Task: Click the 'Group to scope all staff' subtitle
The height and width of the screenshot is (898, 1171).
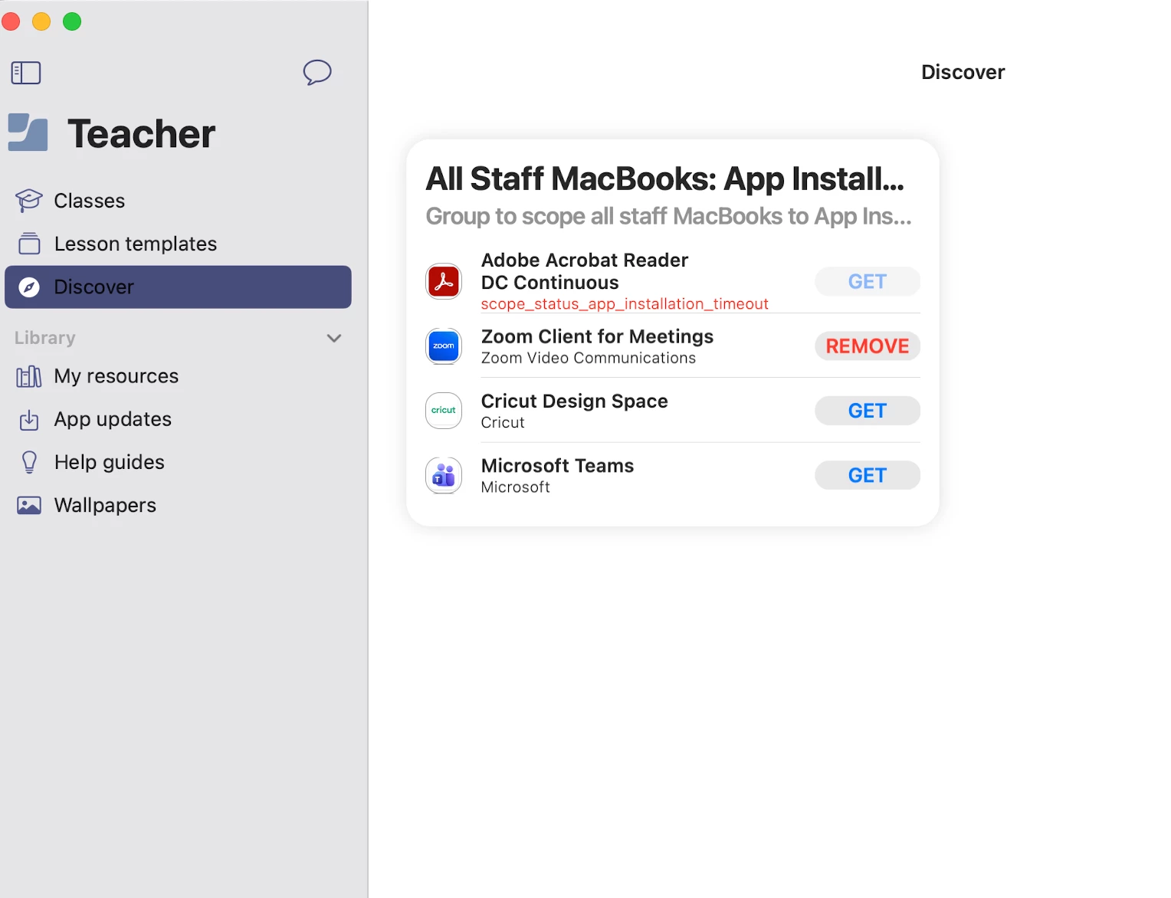Action: pos(668,217)
